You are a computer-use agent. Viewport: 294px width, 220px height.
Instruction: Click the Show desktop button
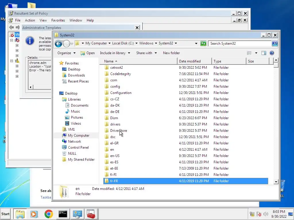291,214
